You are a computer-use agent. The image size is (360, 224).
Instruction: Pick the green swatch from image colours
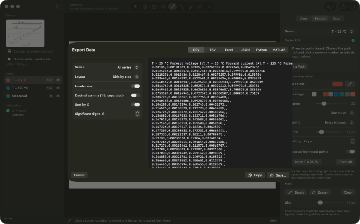tap(342, 94)
